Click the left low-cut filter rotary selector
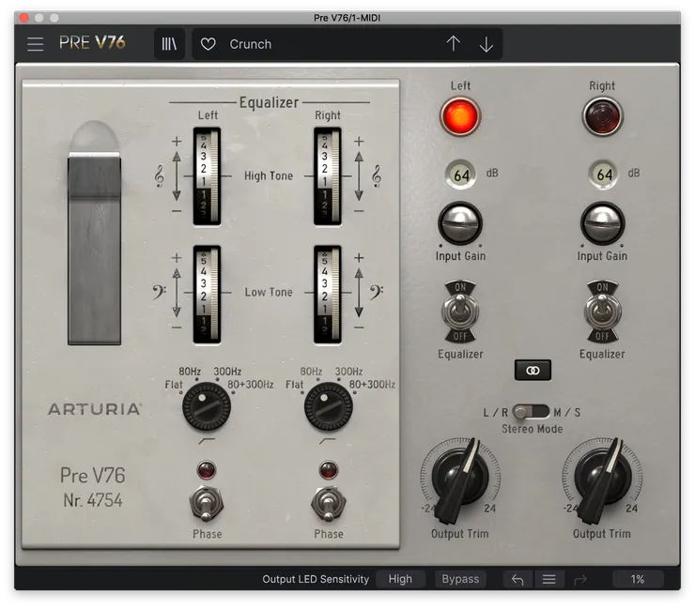 click(207, 406)
